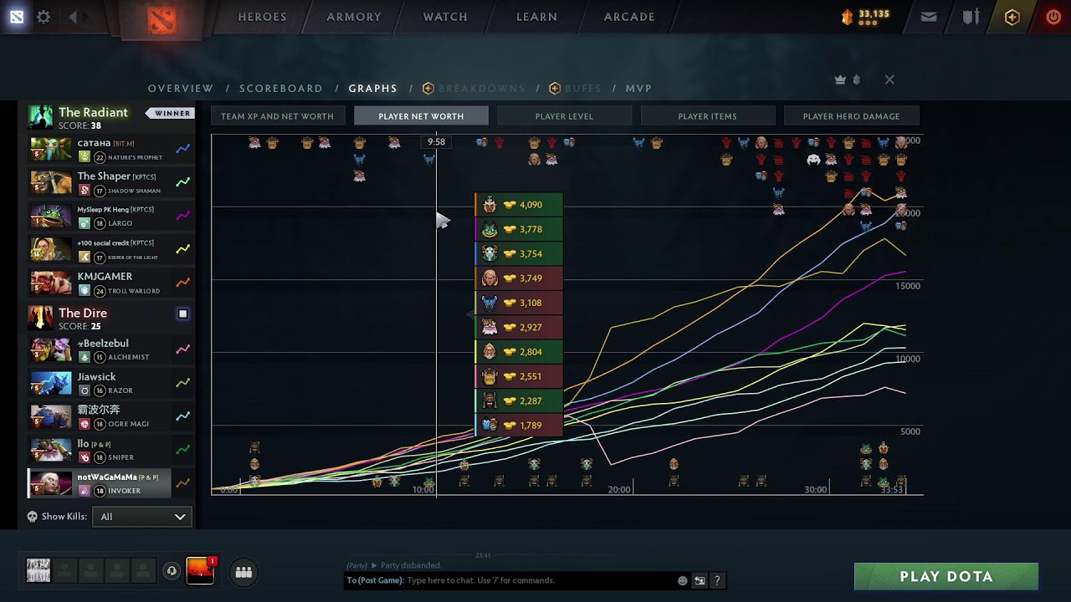This screenshot has height=602, width=1071.
Task: Open the Arcade menu
Action: click(x=629, y=17)
